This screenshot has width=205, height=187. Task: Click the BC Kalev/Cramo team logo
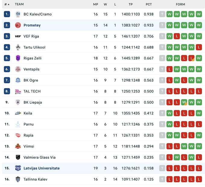(18, 14)
